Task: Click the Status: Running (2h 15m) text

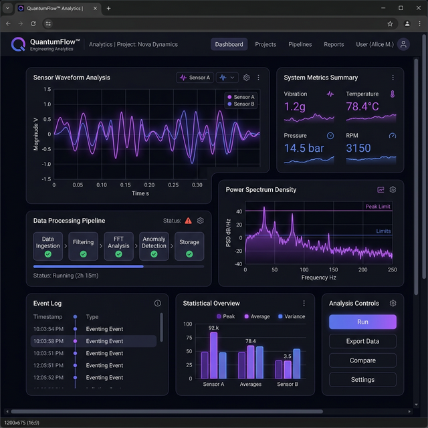Action: tap(66, 276)
